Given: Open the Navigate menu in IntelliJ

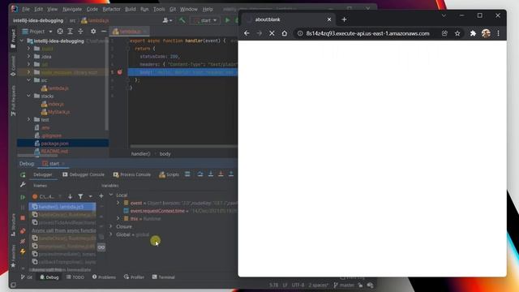Looking at the screenshot, I should 72,9.
